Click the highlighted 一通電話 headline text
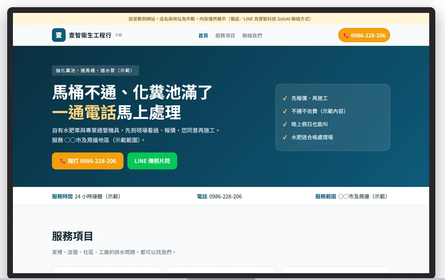 click(84, 112)
